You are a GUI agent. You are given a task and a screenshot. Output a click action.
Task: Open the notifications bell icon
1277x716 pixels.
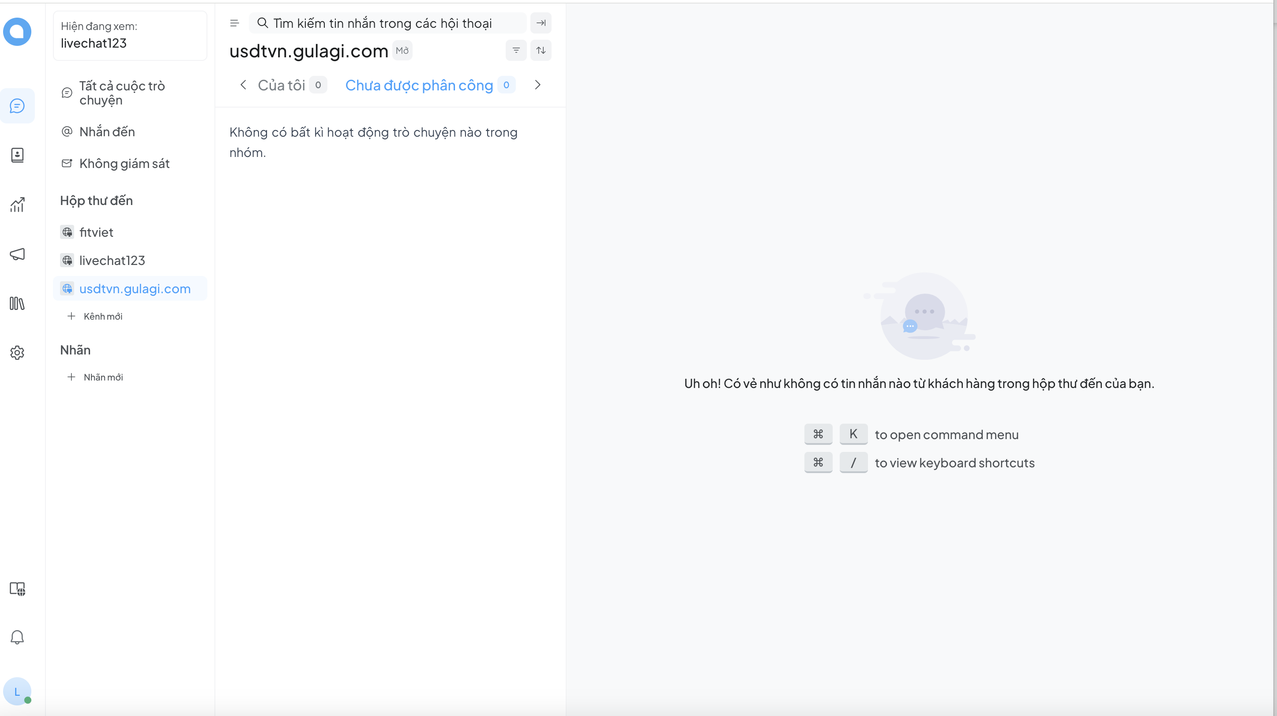(x=17, y=637)
